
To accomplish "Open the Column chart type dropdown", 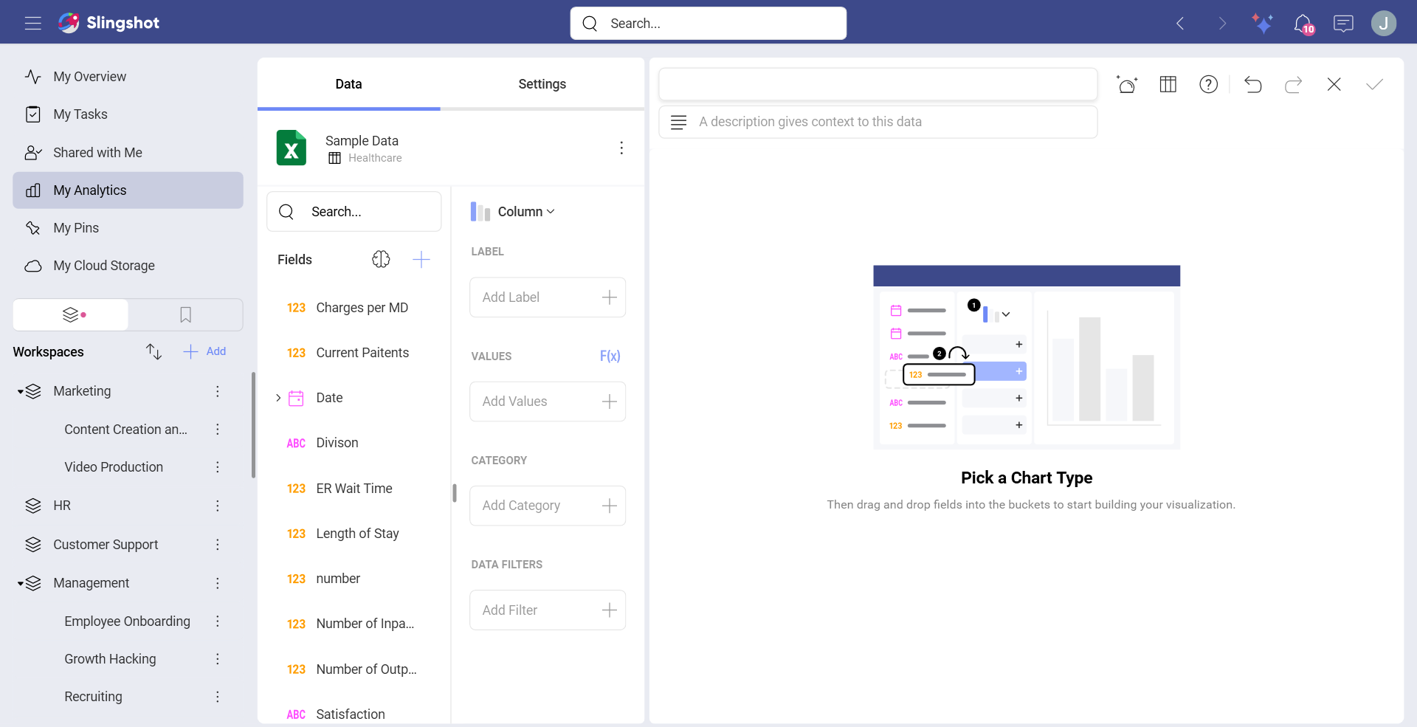I will (x=513, y=212).
